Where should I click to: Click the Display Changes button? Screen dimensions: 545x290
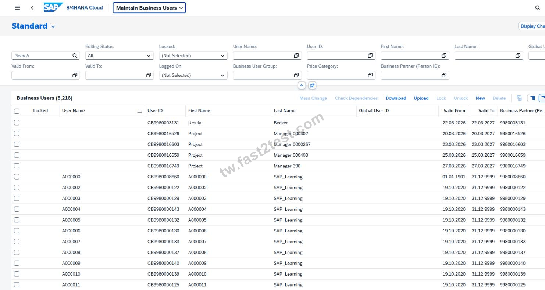pos(532,26)
